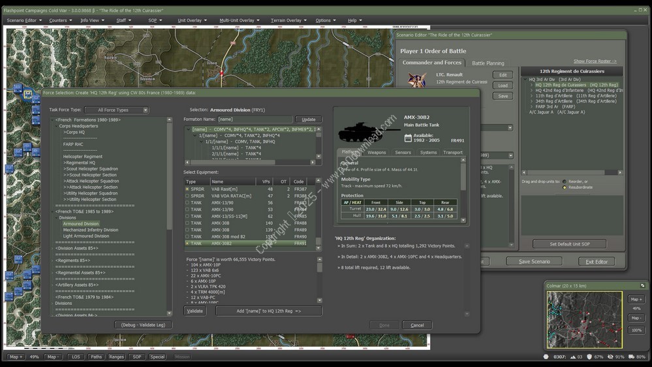Switch to the Weapons tab
This screenshot has height=367, width=652.
[x=377, y=152]
